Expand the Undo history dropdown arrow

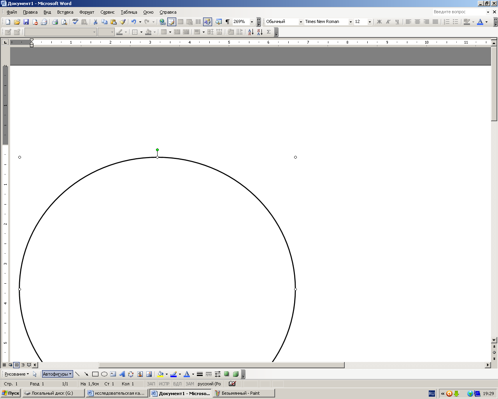coord(140,22)
